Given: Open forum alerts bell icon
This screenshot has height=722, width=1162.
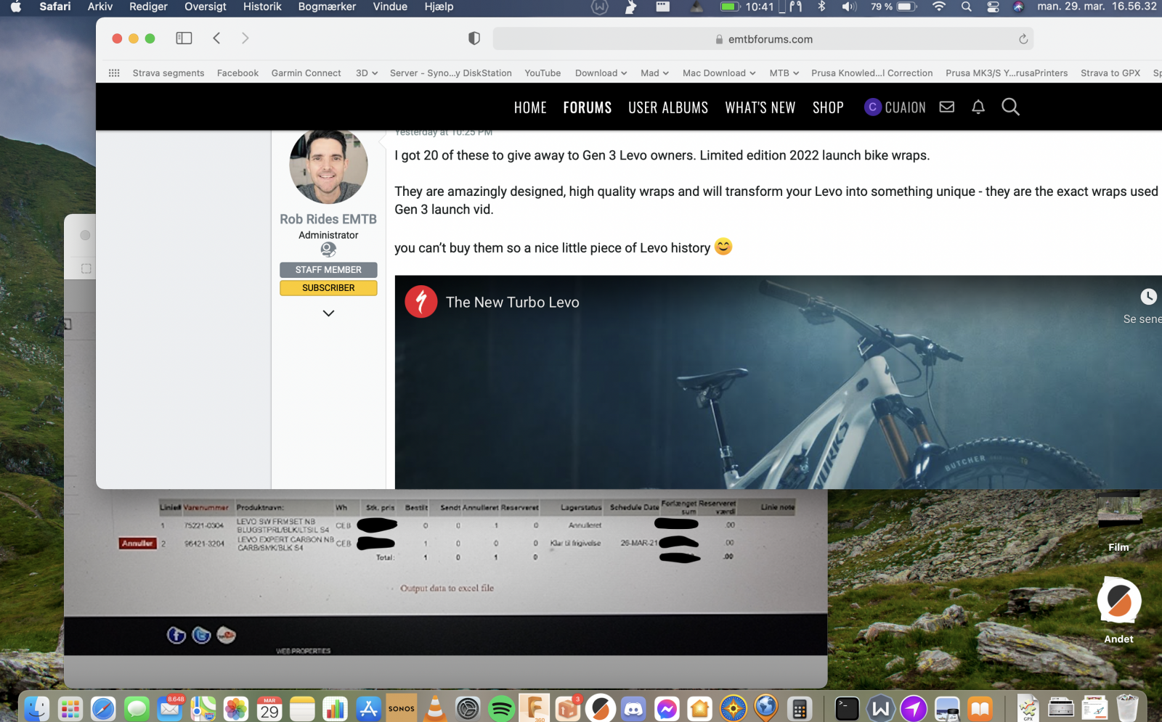Looking at the screenshot, I should [x=978, y=107].
